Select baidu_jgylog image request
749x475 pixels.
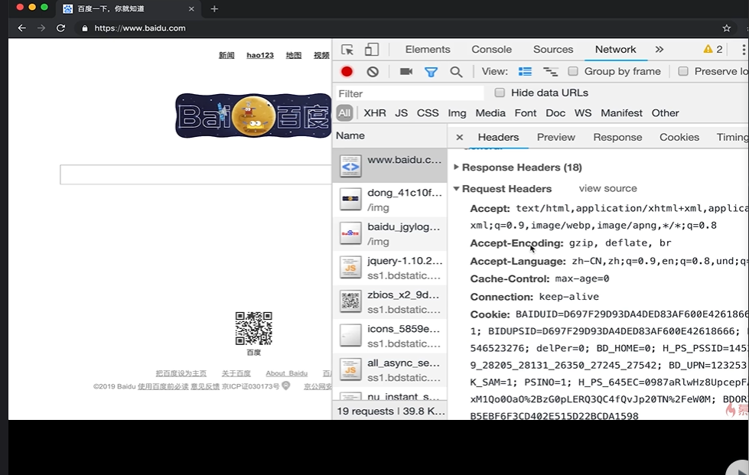pyautogui.click(x=389, y=233)
